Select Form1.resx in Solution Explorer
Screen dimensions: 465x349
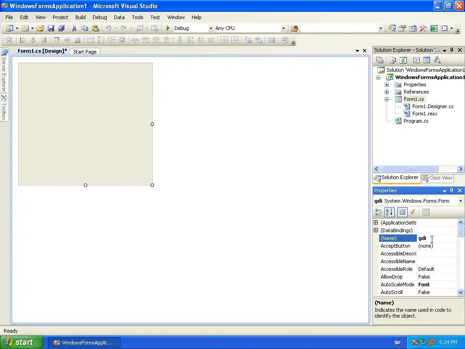pos(425,114)
